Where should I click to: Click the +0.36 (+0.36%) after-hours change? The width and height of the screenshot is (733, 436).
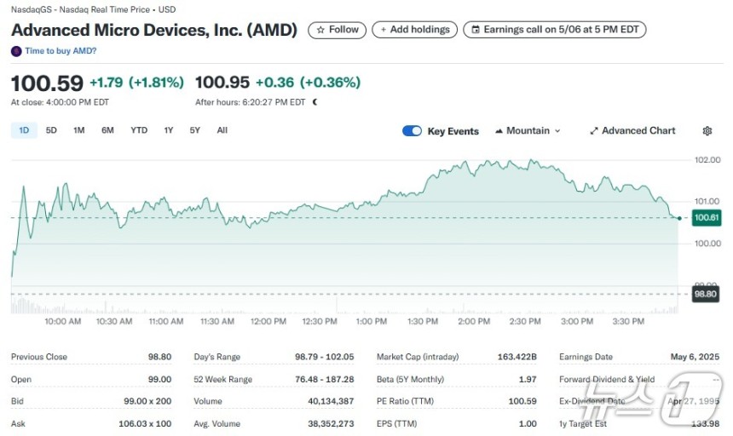point(308,83)
